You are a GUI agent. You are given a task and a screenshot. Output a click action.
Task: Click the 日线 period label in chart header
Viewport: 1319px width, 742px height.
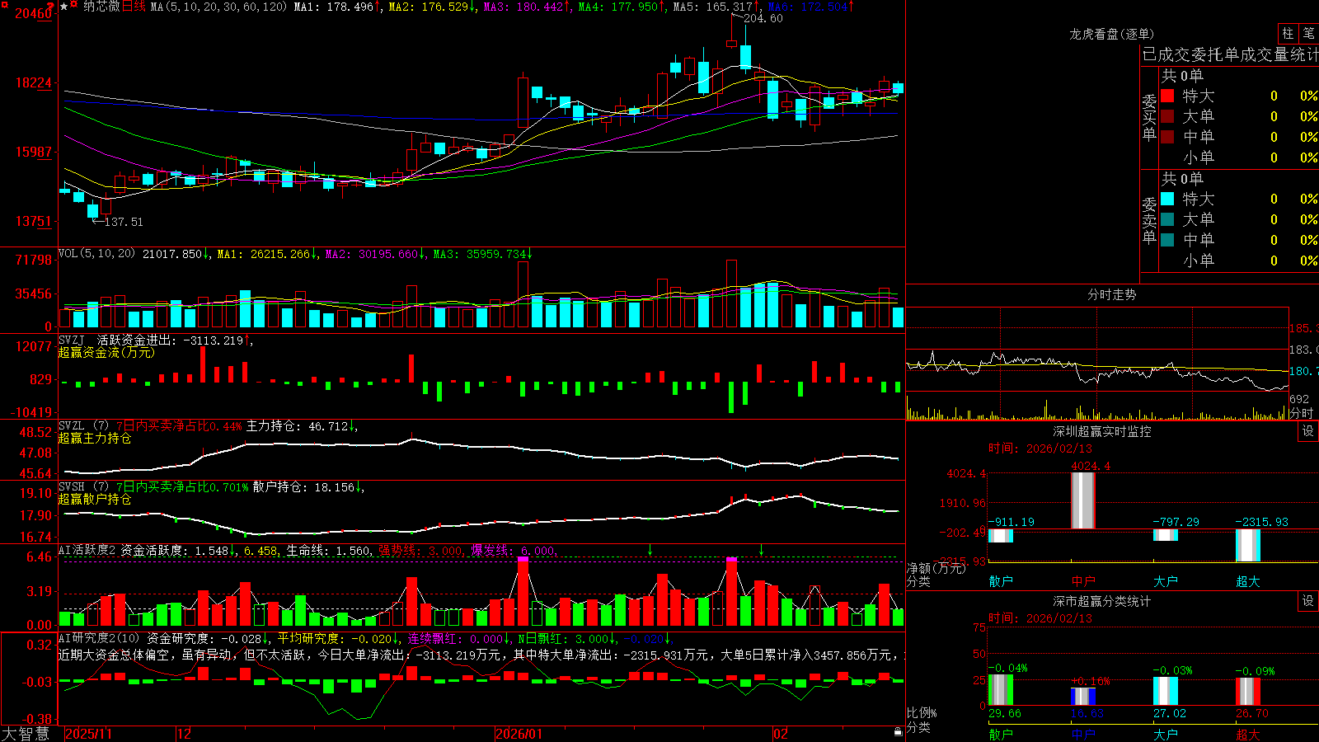(134, 7)
